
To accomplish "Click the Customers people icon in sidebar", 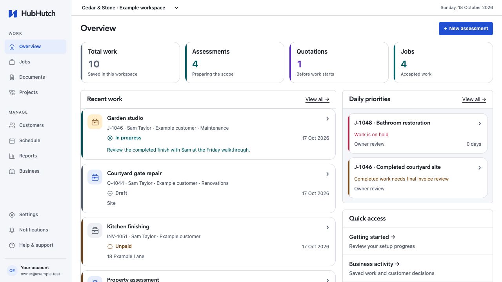I will (x=12, y=125).
